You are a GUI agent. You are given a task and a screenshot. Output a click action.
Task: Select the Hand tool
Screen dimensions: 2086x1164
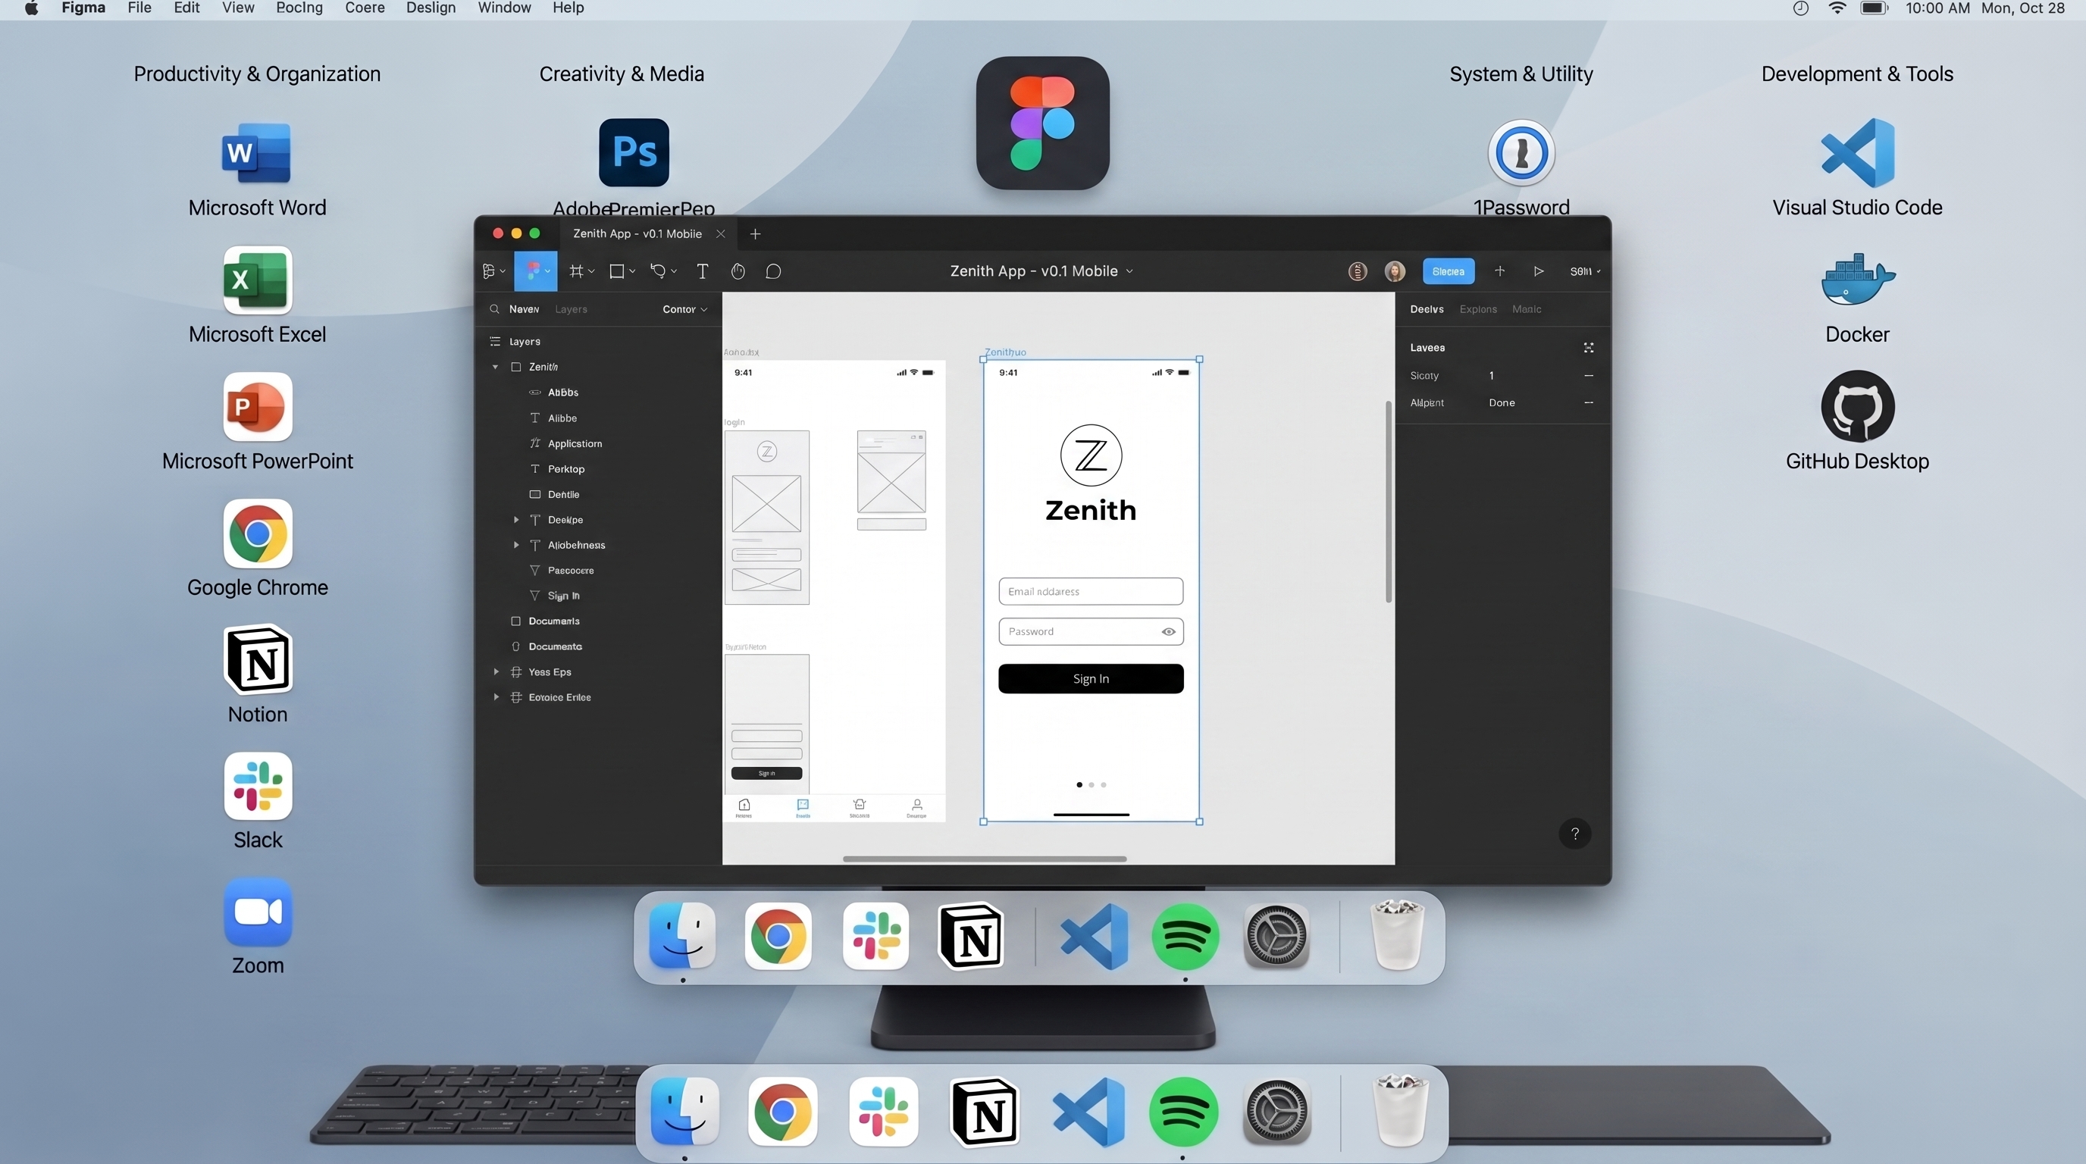click(738, 271)
